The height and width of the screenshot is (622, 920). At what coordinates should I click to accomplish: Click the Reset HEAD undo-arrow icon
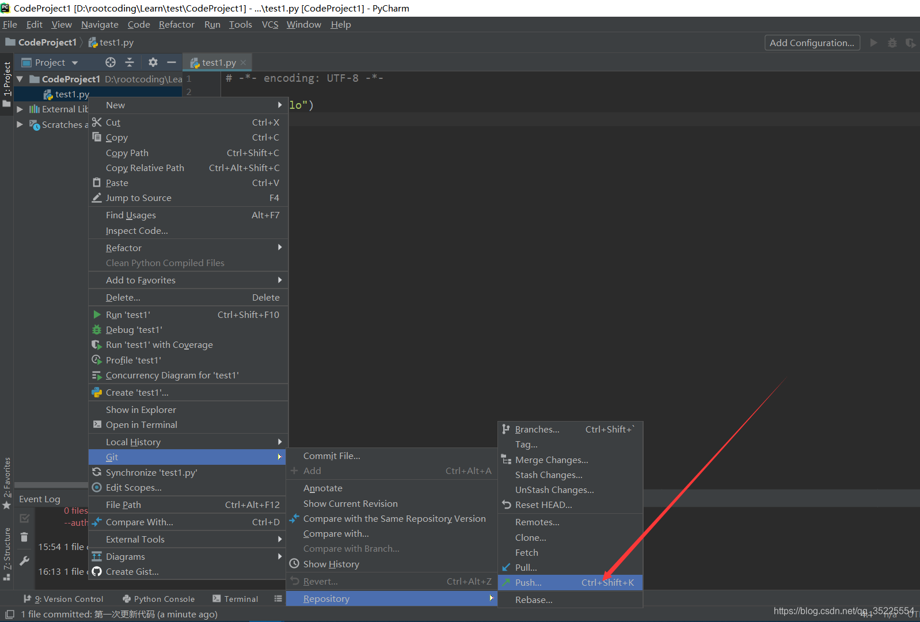(506, 505)
